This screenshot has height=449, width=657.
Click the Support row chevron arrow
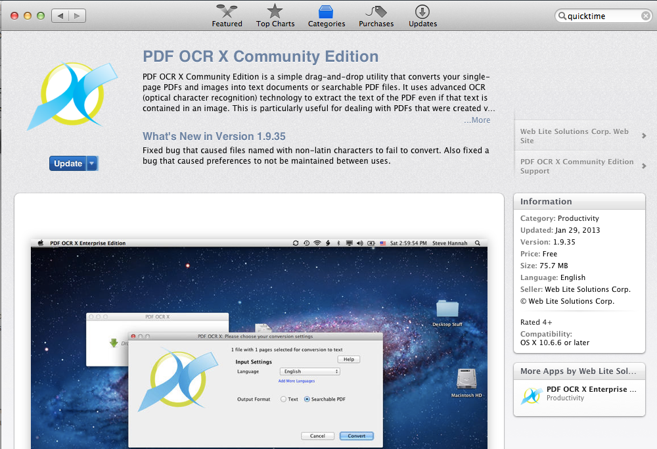point(644,166)
